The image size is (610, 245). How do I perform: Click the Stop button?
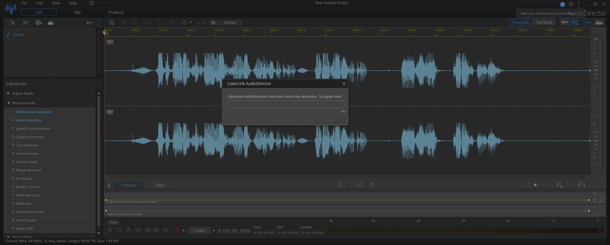(x=120, y=230)
